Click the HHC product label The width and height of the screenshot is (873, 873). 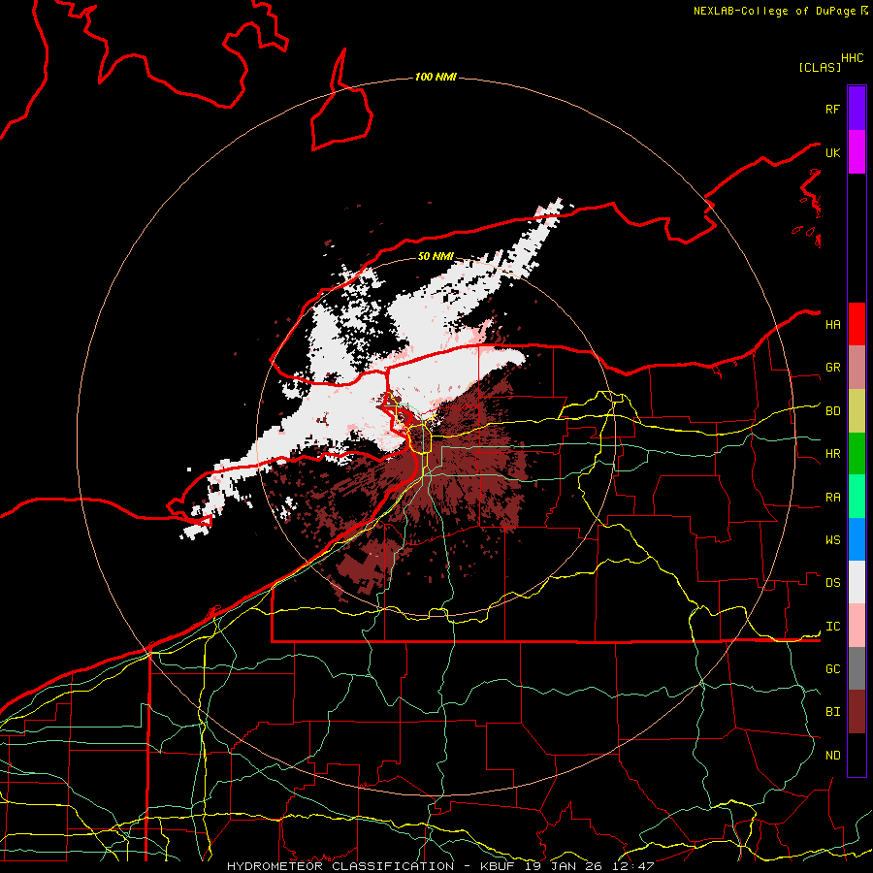pos(853,58)
